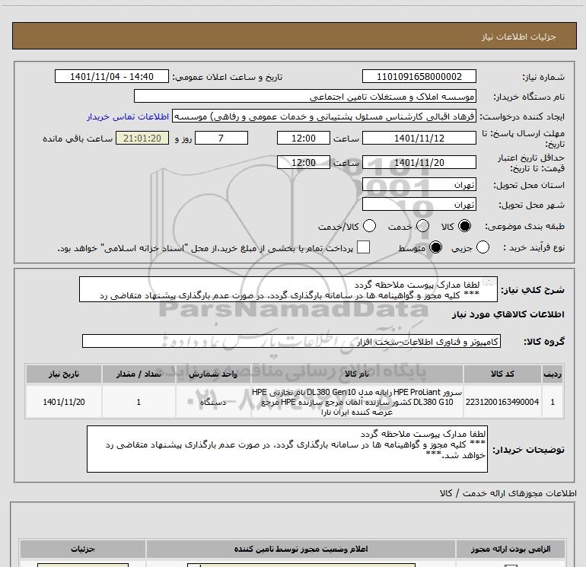Viewport: 586px width, 567px height.
Task: Click the تعداد / مقدار column header
Action: tap(139, 374)
